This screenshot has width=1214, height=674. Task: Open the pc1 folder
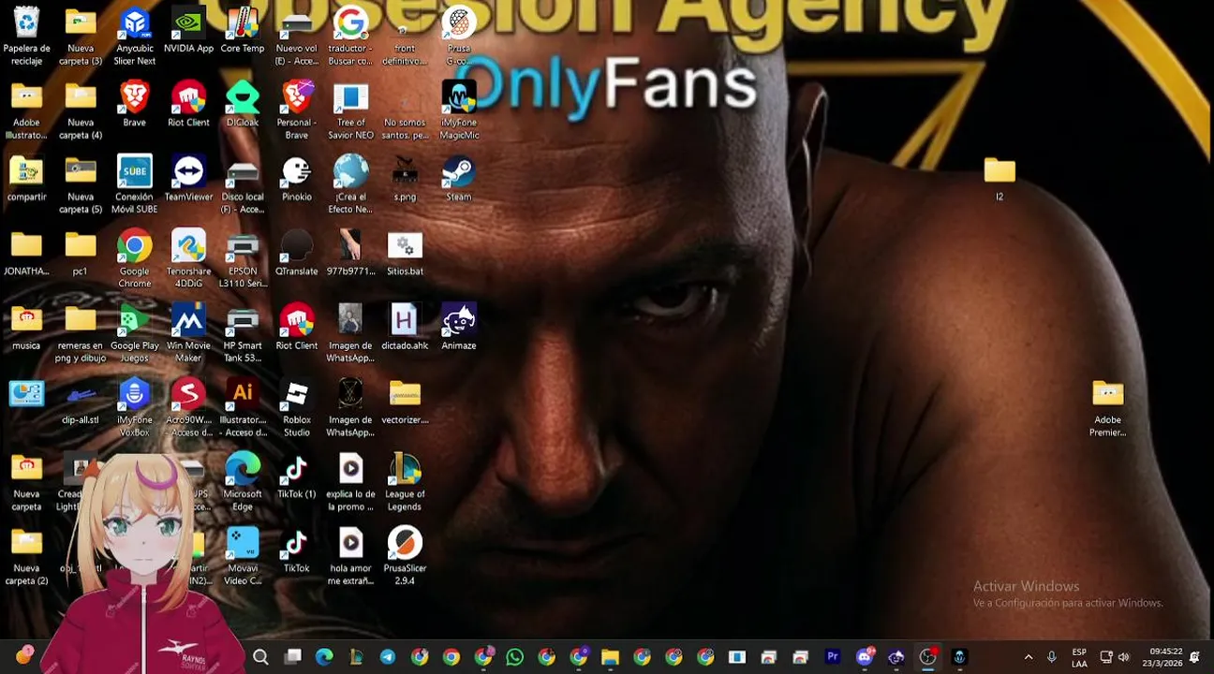point(81,253)
